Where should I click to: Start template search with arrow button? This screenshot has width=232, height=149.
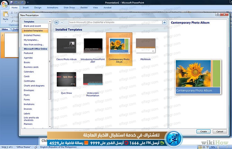[164, 22]
